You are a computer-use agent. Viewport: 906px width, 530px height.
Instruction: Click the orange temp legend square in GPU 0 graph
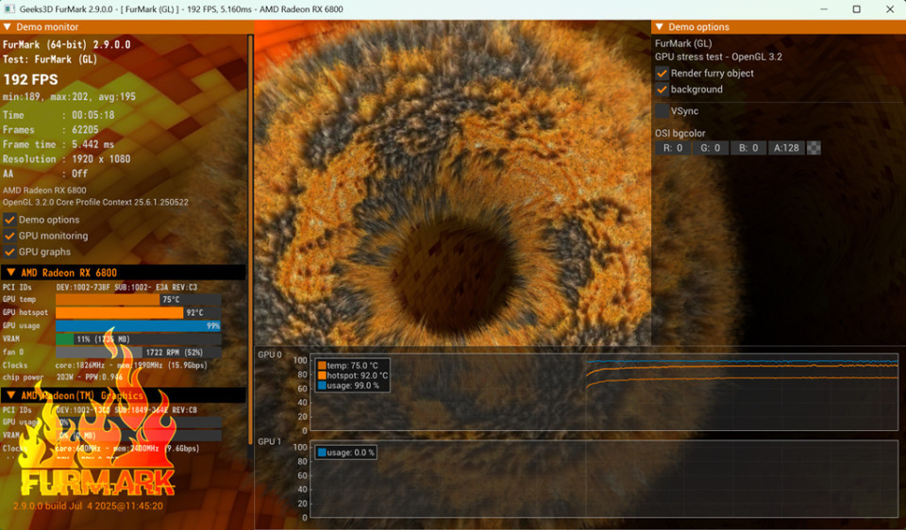click(x=322, y=366)
